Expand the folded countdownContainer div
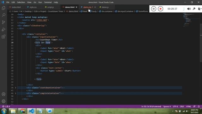 (15, 88)
